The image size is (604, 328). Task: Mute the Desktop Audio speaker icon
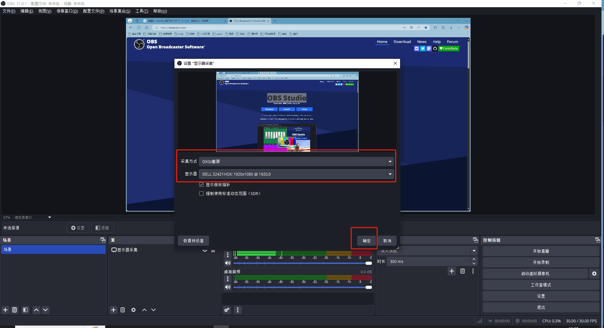coord(228,287)
